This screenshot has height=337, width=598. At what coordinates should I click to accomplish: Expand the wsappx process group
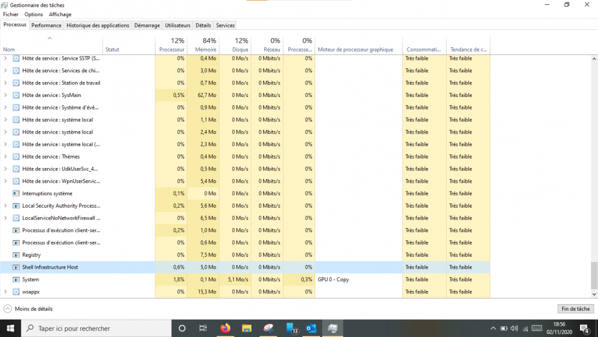point(5,292)
